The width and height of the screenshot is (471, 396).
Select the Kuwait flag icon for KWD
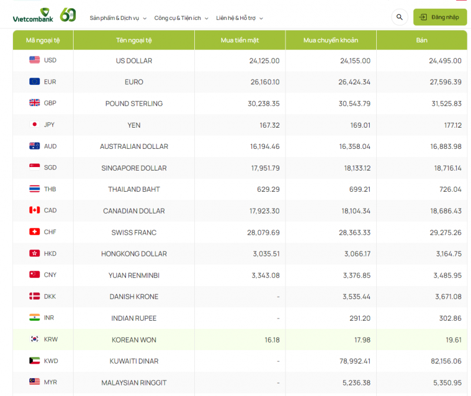click(x=35, y=361)
